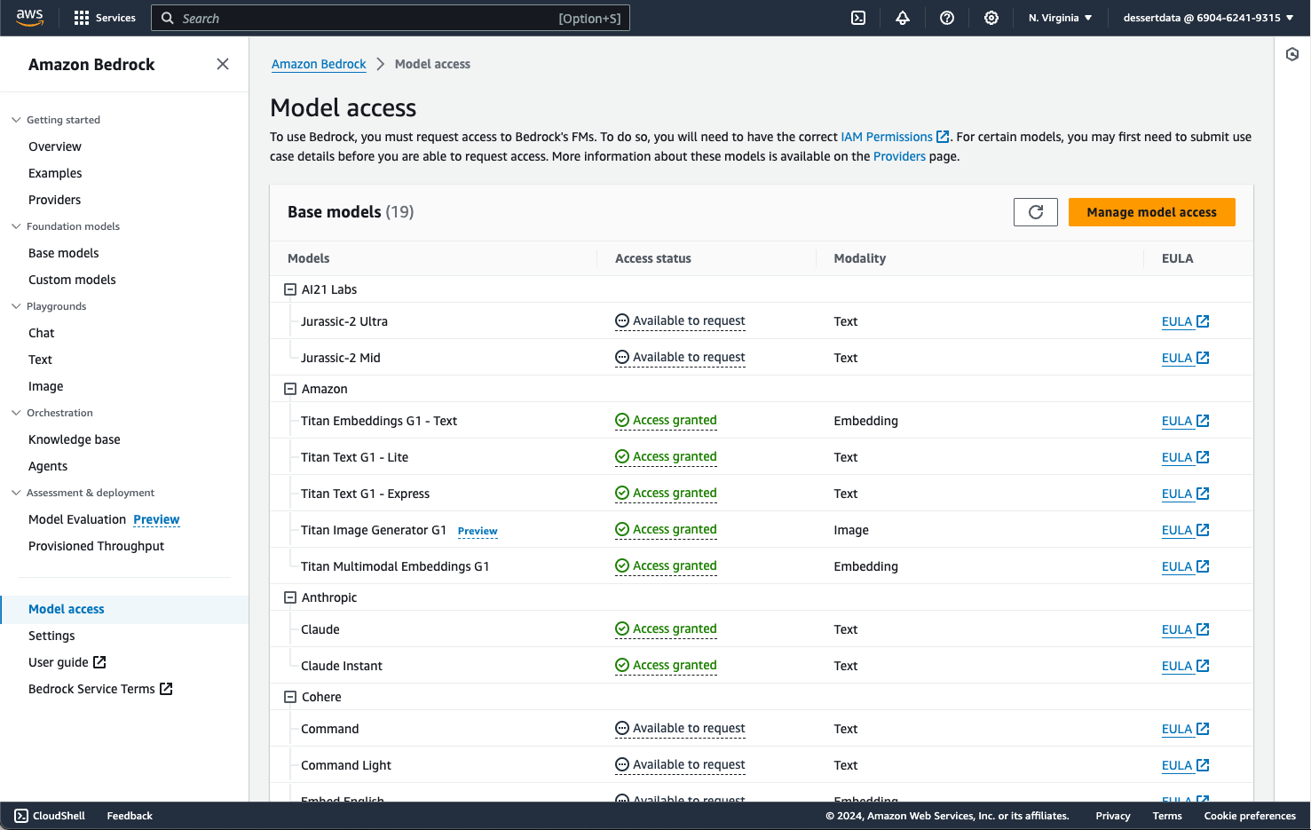Collapse the Amazon model group
The image size is (1311, 830).
289,389
